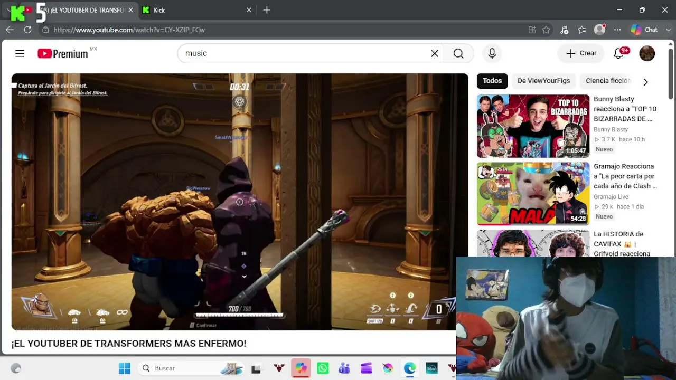Open the YouTube guide hamburger menu
The height and width of the screenshot is (380, 676).
(20, 53)
